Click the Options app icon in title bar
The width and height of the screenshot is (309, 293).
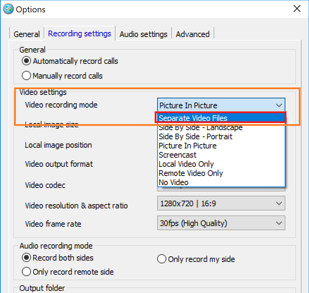[8, 9]
